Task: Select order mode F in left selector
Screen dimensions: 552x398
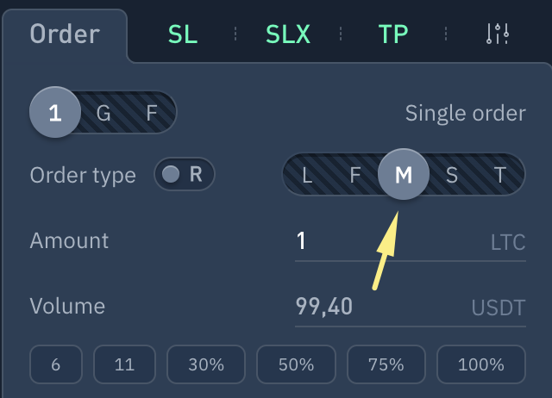Action: tap(152, 113)
